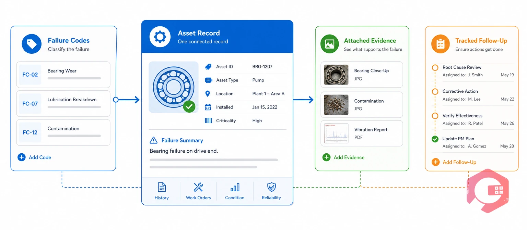The image size is (527, 230).
Task: Click assignee J. Smith
Action: 475,75
